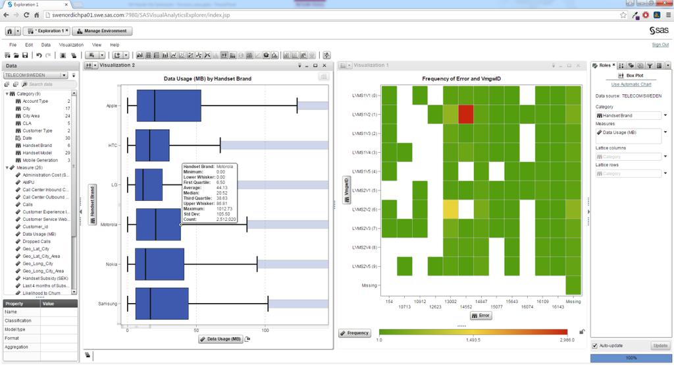
Task: Click the 100% progress bar
Action: tap(631, 358)
